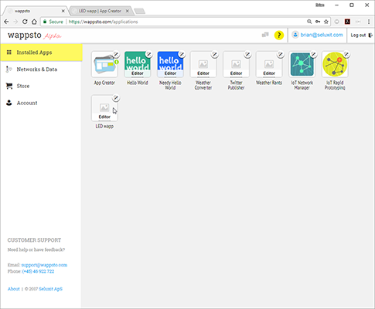Image resolution: width=375 pixels, height=309 pixels.
Task: Click edit pencil on IoT Network Manager
Action: point(313,54)
